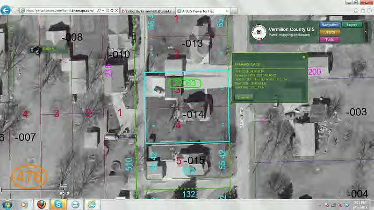This screenshot has height=210, width=374.
Task: Open the Tools menu
Action: point(330,40)
